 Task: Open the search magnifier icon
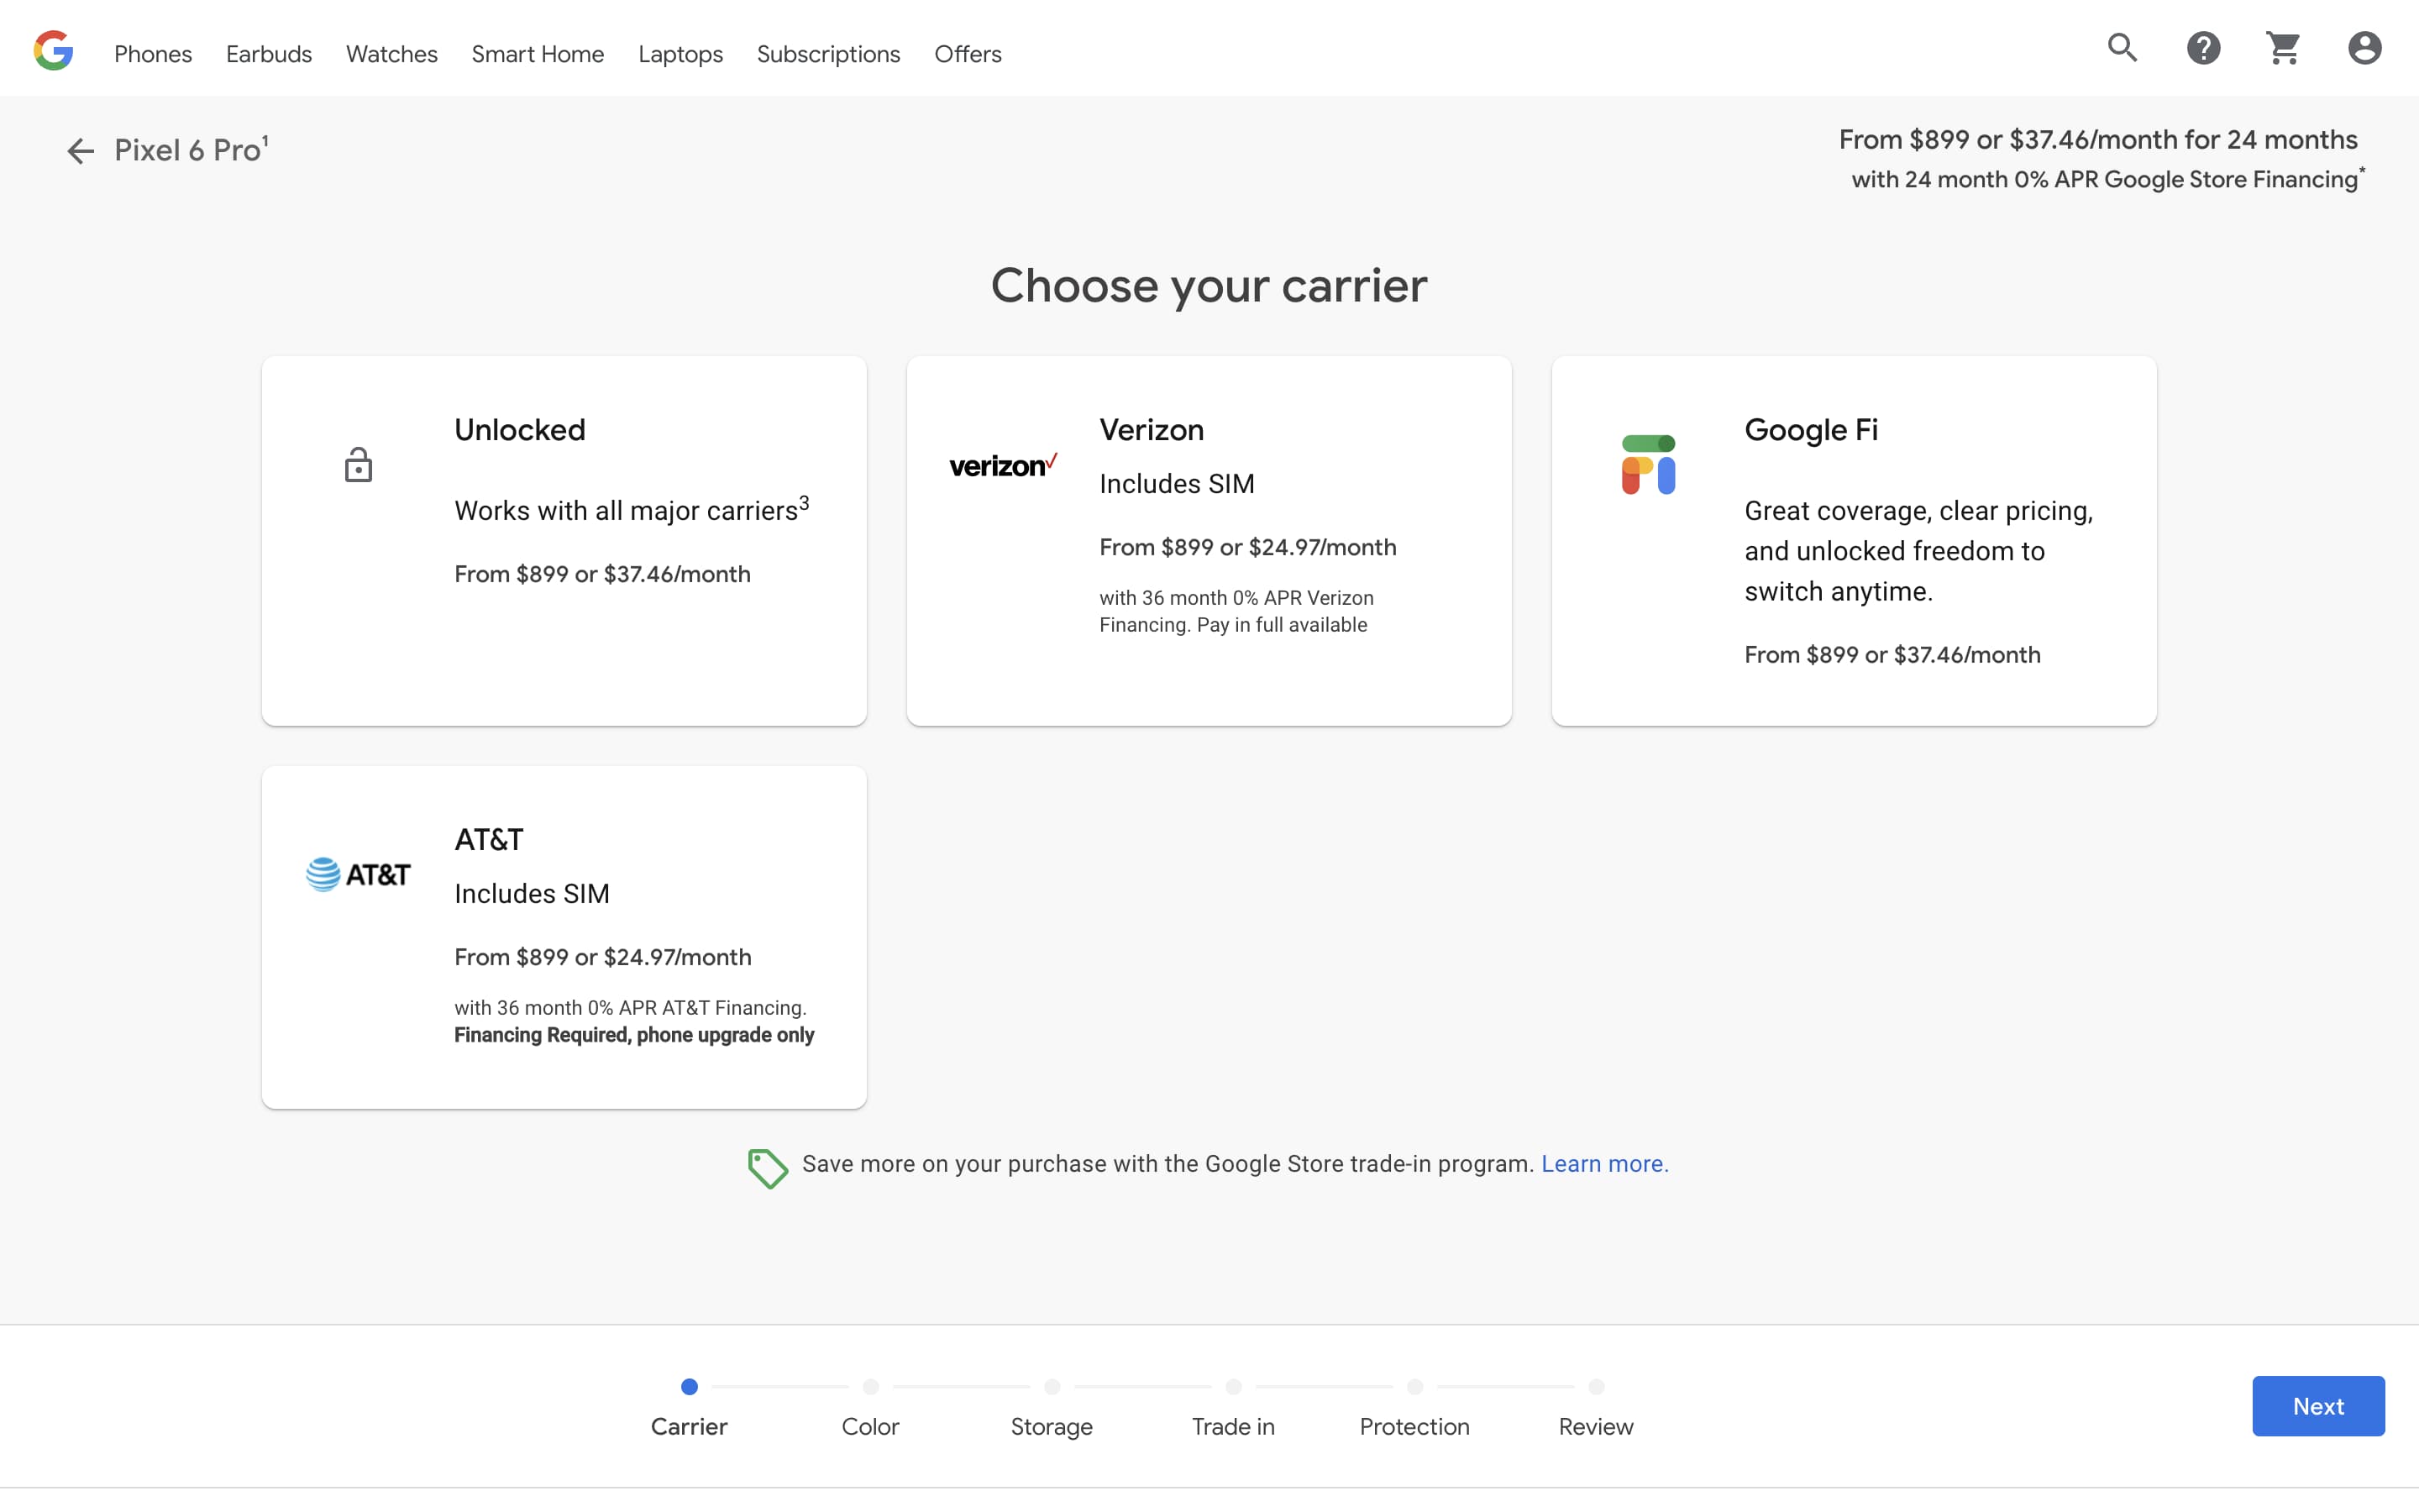pos(2123,48)
